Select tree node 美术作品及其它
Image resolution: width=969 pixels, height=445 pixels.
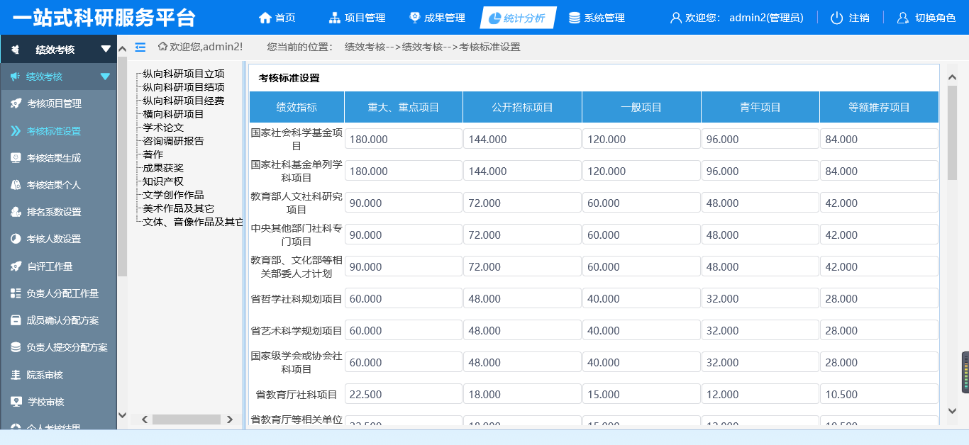pyautogui.click(x=179, y=208)
